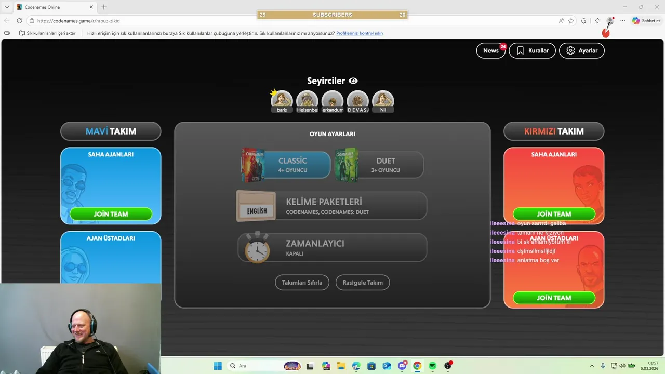Click the microphone tray icon
This screenshot has width=665, height=374.
[603, 366]
